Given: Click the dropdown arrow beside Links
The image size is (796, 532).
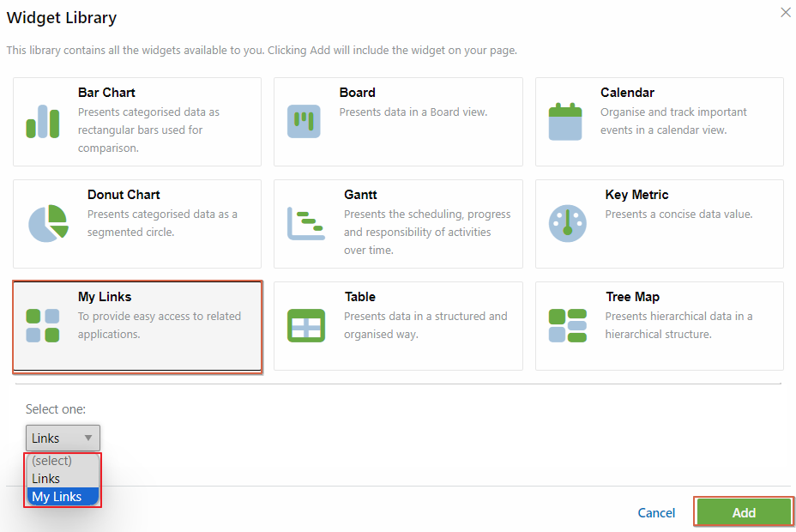Looking at the screenshot, I should 88,438.
